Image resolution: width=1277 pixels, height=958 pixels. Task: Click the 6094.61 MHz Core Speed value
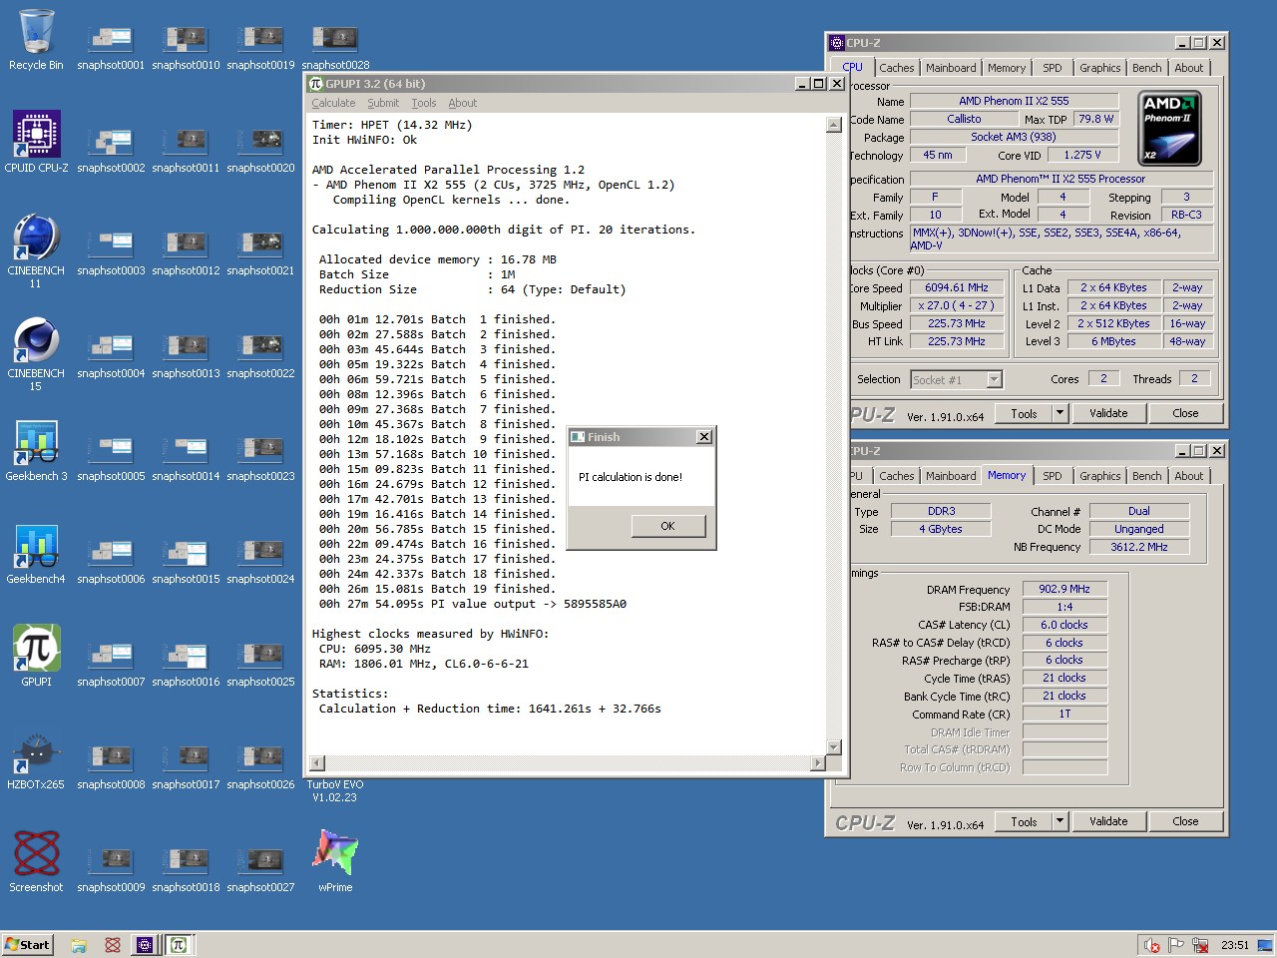coord(957,287)
